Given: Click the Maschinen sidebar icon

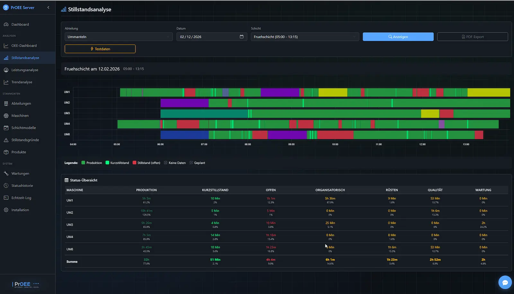Looking at the screenshot, I should [x=6, y=116].
